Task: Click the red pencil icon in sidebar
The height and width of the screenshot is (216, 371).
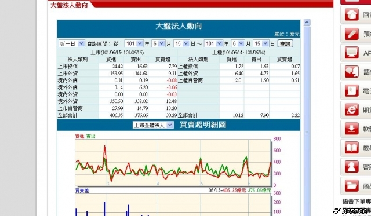Action: pyautogui.click(x=352, y=34)
